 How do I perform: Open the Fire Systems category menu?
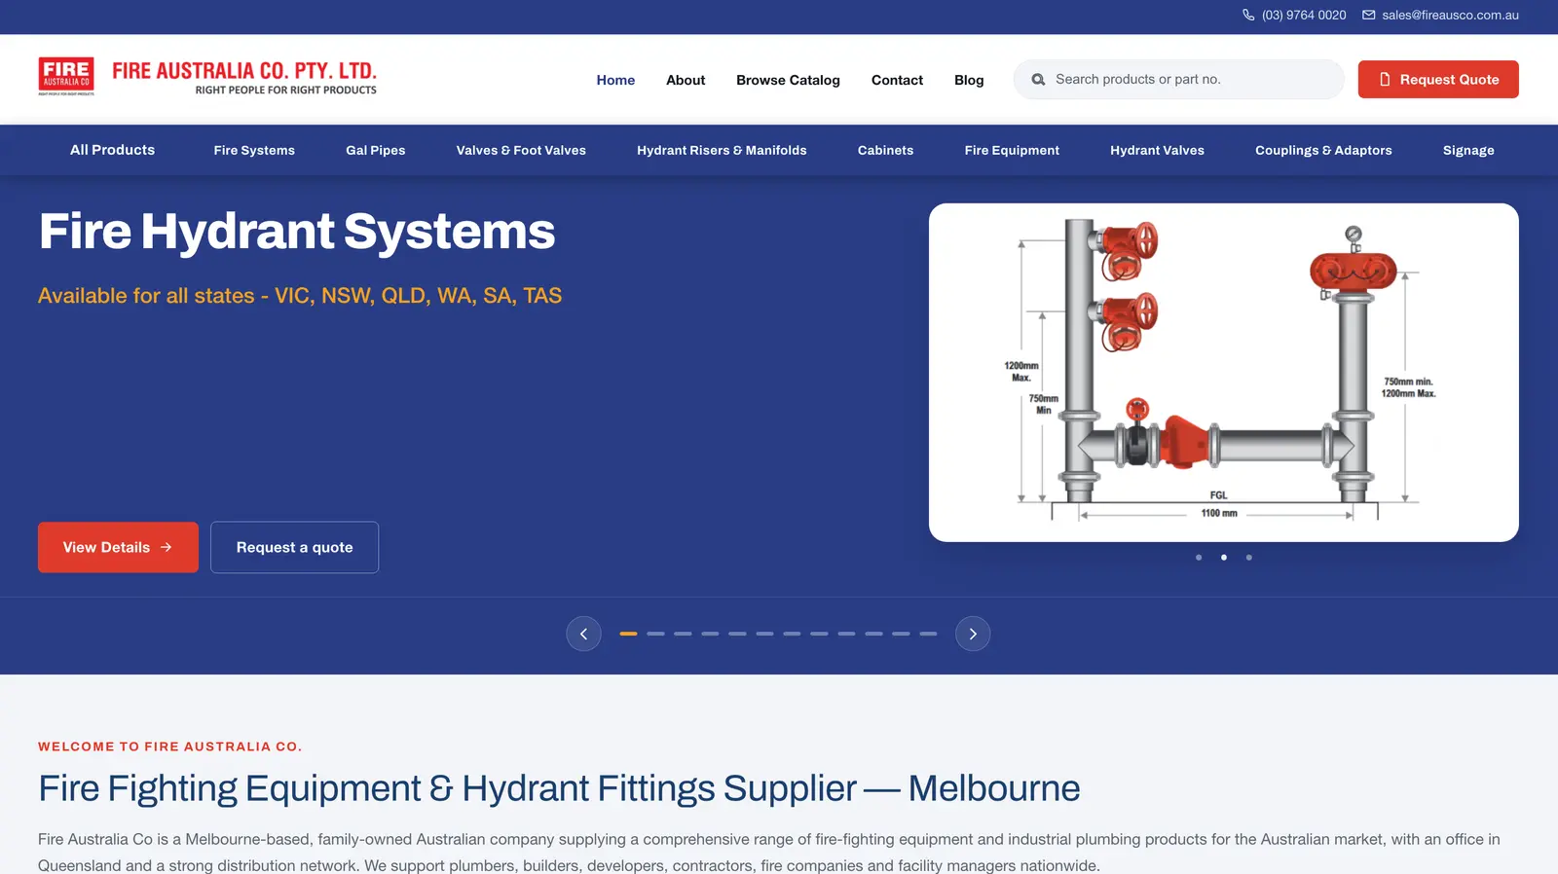(254, 150)
